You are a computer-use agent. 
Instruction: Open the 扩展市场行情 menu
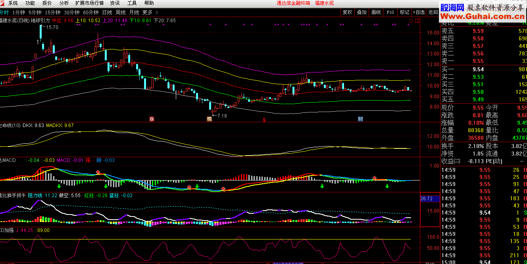[89, 3]
